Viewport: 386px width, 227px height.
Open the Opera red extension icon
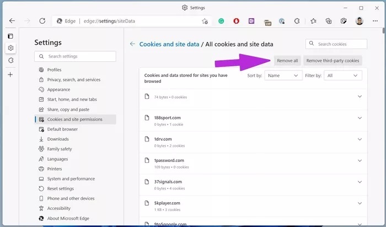(237, 21)
